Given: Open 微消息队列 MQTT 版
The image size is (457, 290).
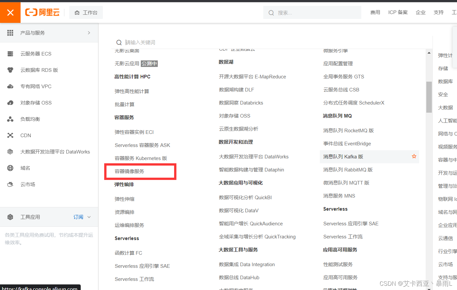Looking at the screenshot, I should tap(346, 183).
